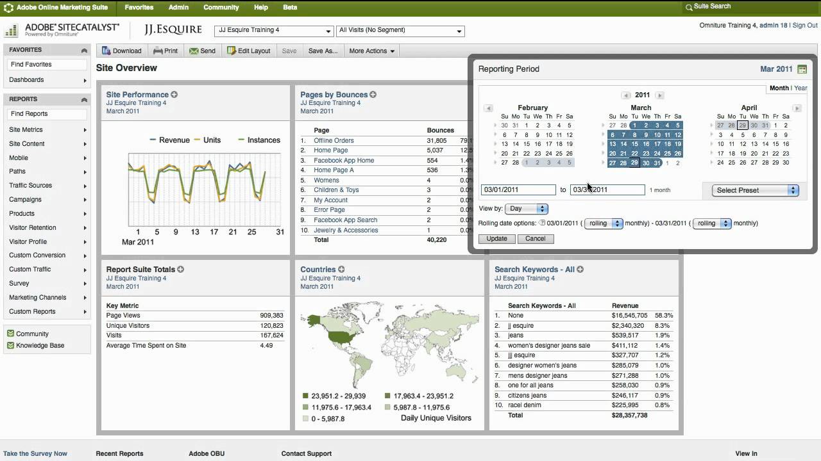Image resolution: width=821 pixels, height=461 pixels.
Task: Click the Adobe Online Marketing Suite logo icon
Action: (x=8, y=8)
